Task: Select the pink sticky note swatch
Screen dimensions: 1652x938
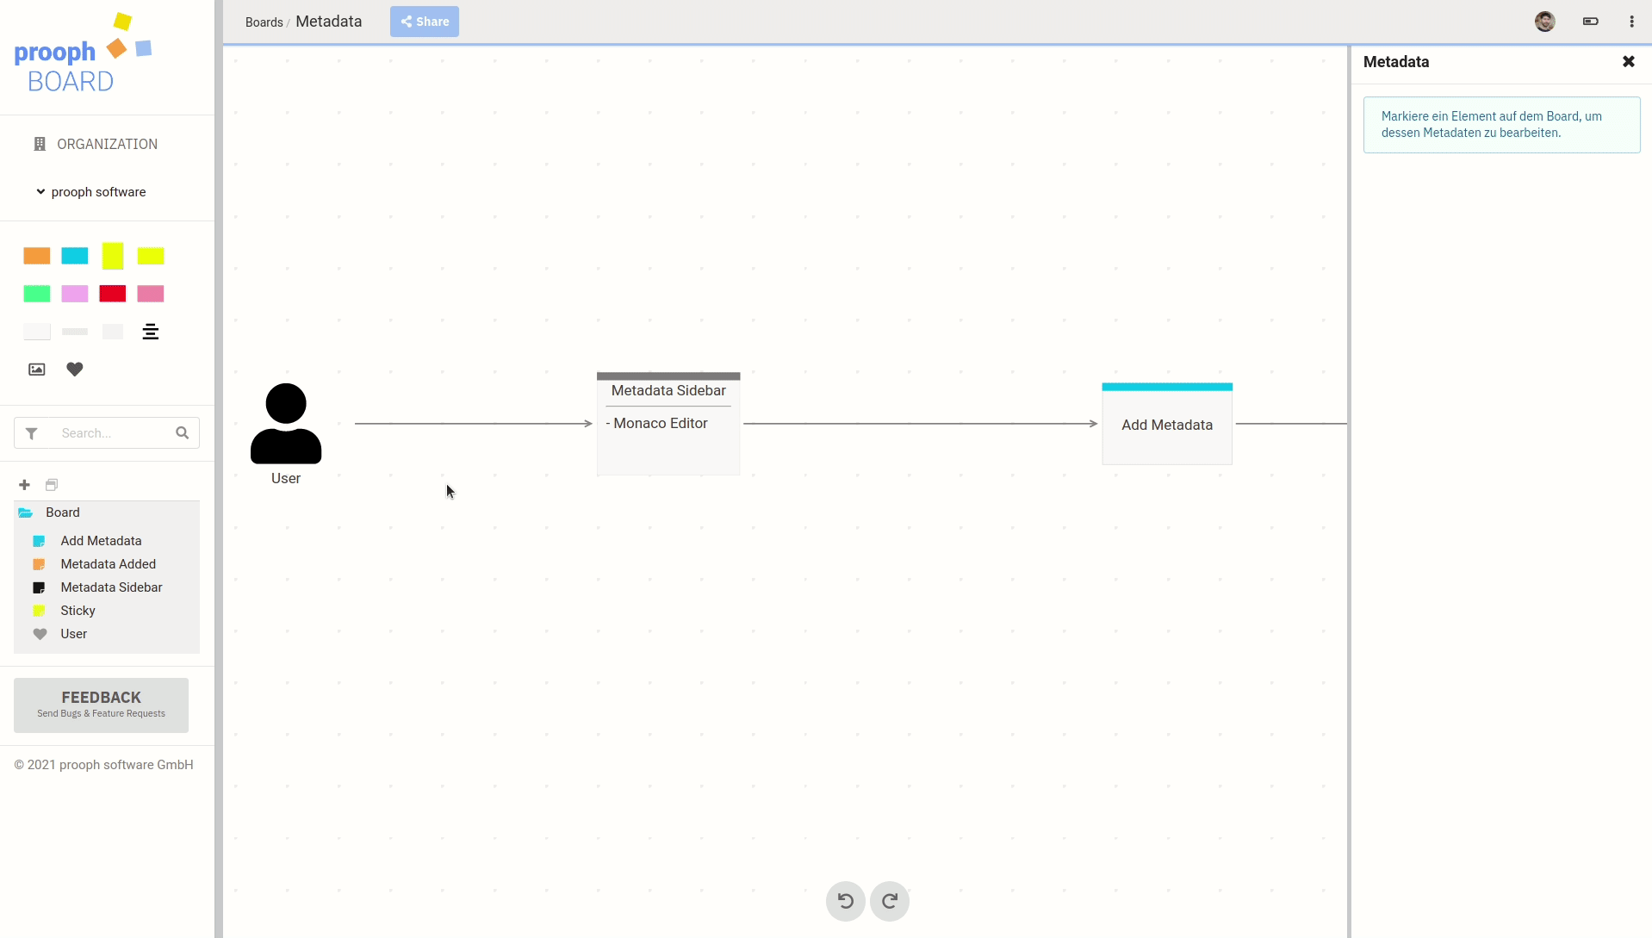Action: pyautogui.click(x=151, y=294)
